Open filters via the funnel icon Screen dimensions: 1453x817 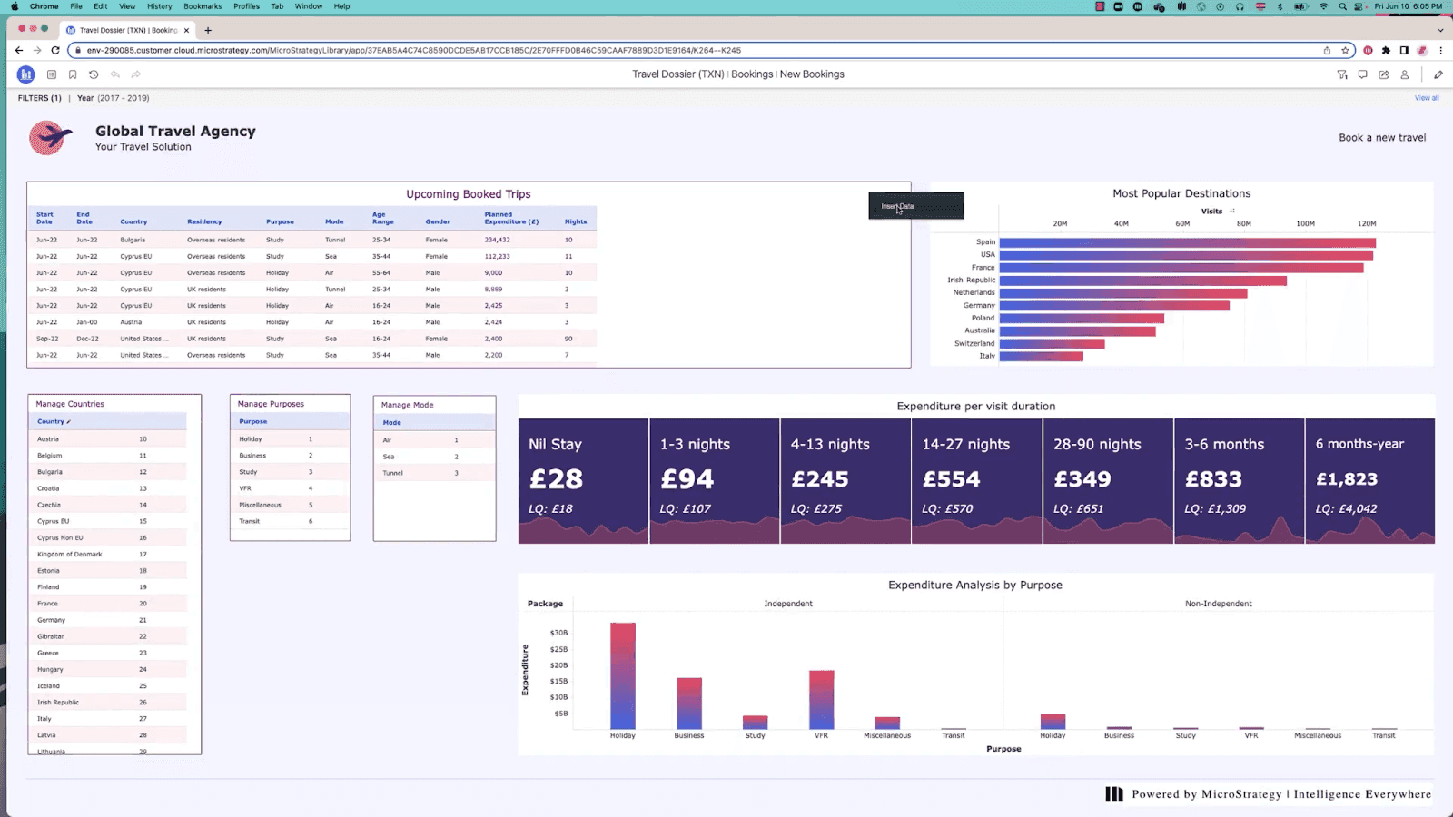click(1342, 74)
